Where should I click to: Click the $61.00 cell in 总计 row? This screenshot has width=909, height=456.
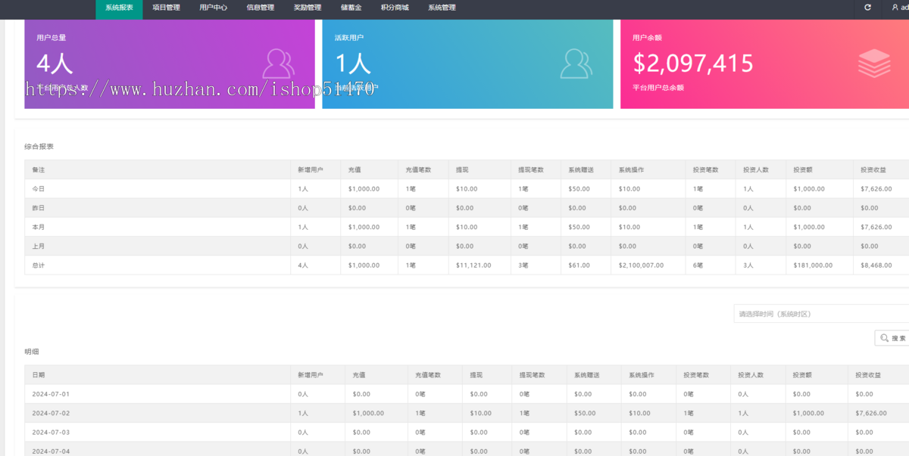coord(580,265)
